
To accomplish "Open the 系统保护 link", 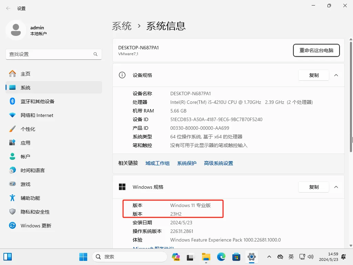I will [x=186, y=163].
